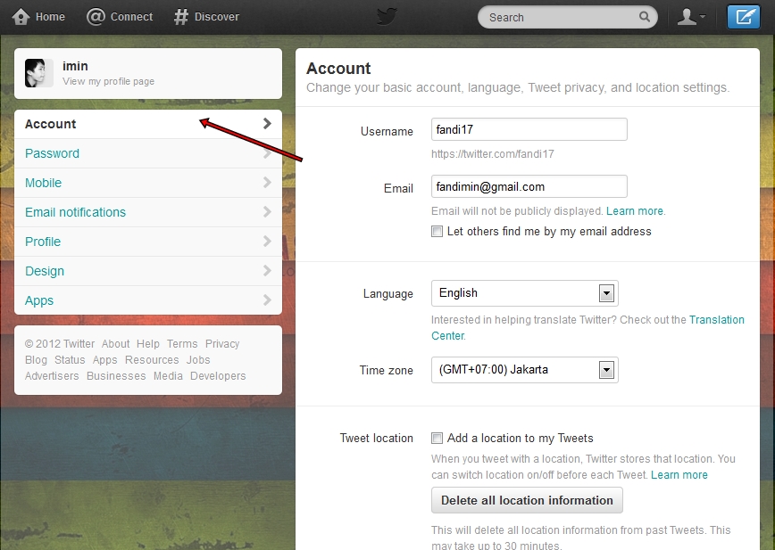The image size is (775, 550).
Task: Click the Account row chevron
Action: (x=267, y=123)
